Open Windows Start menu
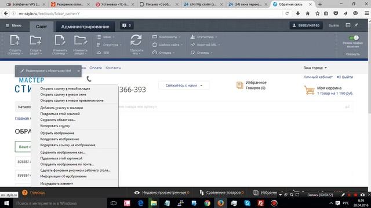This screenshot has height=208, width=371. 6,203
